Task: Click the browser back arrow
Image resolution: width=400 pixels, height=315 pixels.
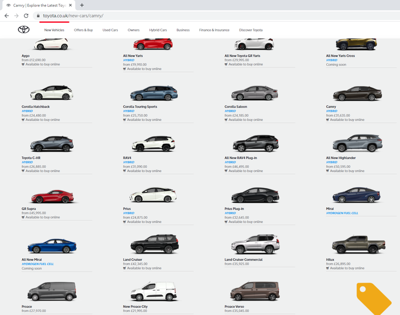Action: coord(7,16)
